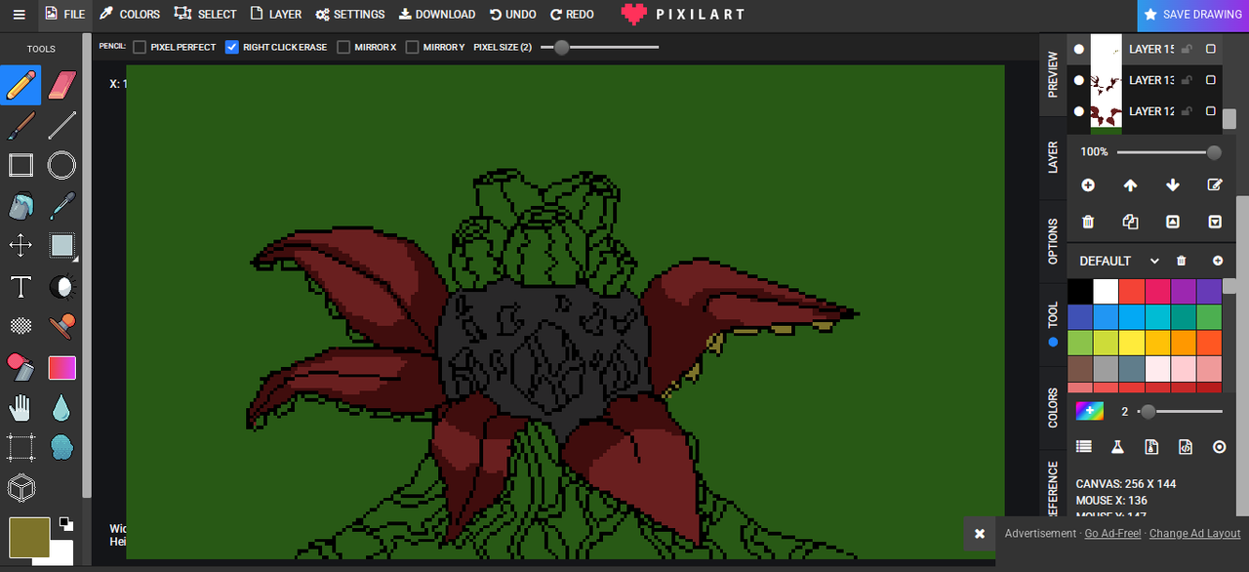
Task: Open the Change Ad Layout link
Action: (1194, 534)
